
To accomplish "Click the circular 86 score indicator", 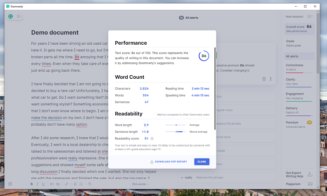I will tap(204, 56).
